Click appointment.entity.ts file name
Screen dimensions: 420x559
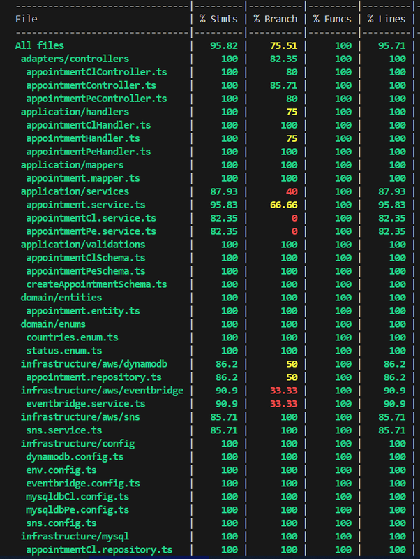pos(83,311)
